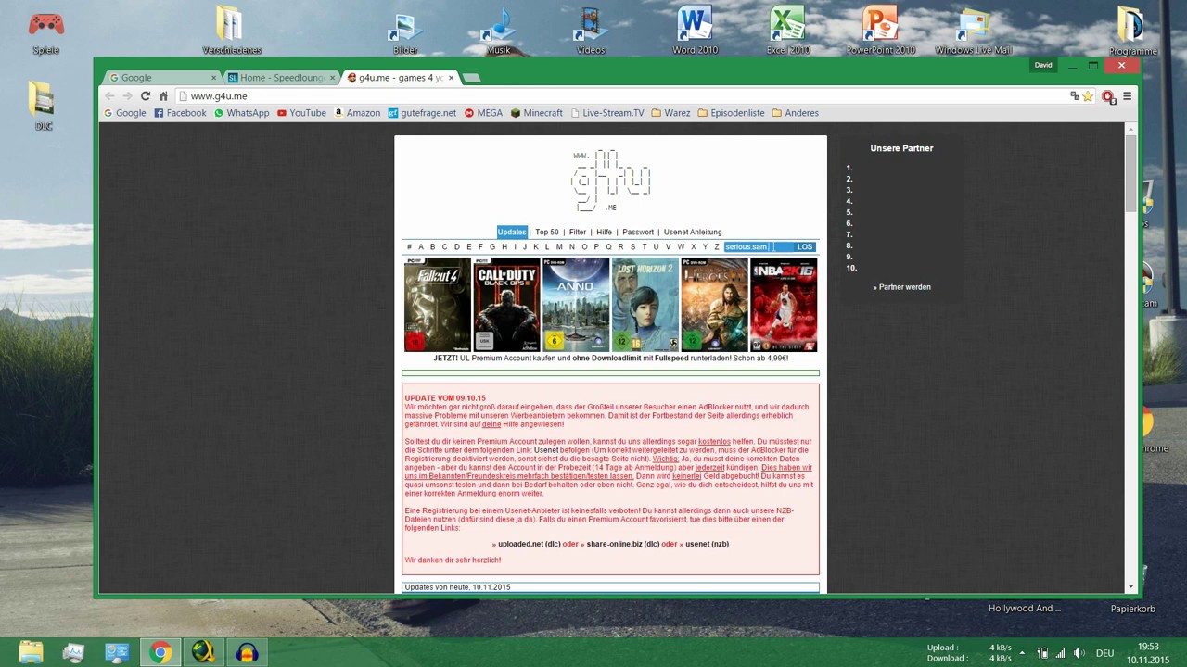Image resolution: width=1187 pixels, height=667 pixels.
Task: Open the Hilfe menu item
Action: (x=605, y=233)
